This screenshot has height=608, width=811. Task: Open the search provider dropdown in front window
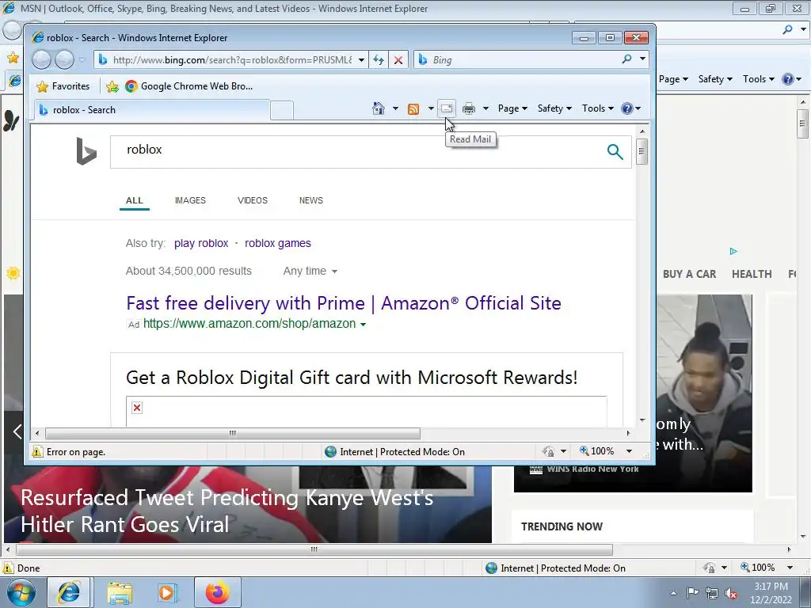[x=642, y=59]
